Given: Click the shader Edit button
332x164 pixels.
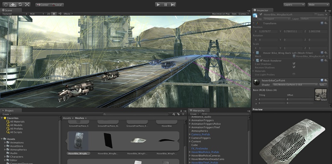Looking at the screenshot, I should tap(323, 85).
